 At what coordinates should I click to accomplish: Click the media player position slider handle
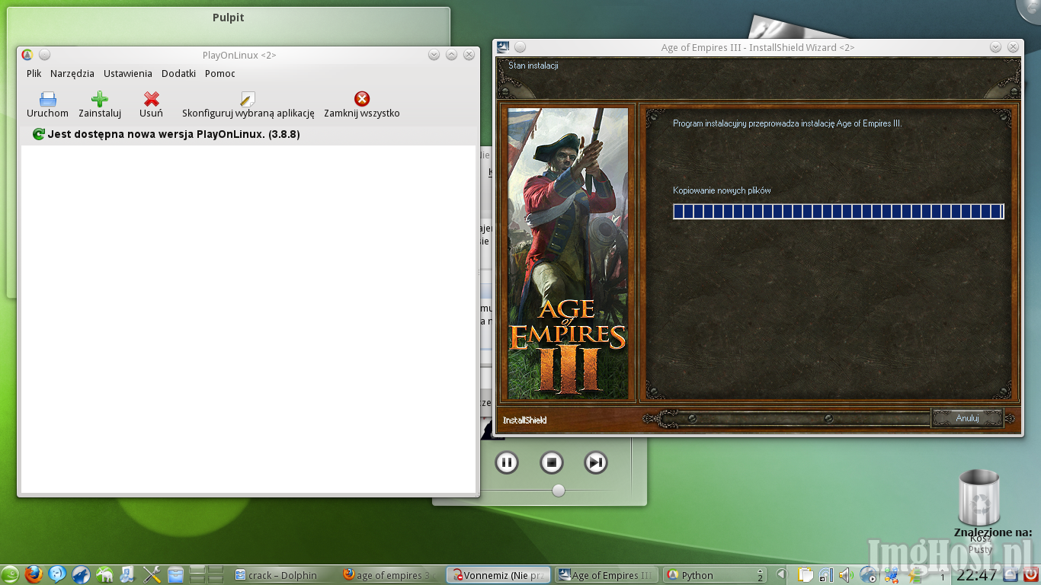point(559,491)
